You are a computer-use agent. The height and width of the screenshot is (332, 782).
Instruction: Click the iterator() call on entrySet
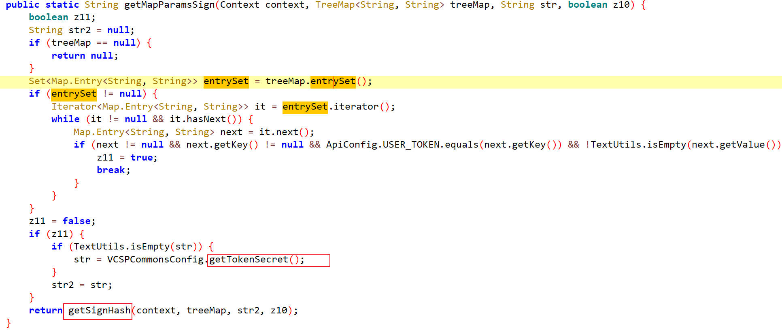click(356, 107)
